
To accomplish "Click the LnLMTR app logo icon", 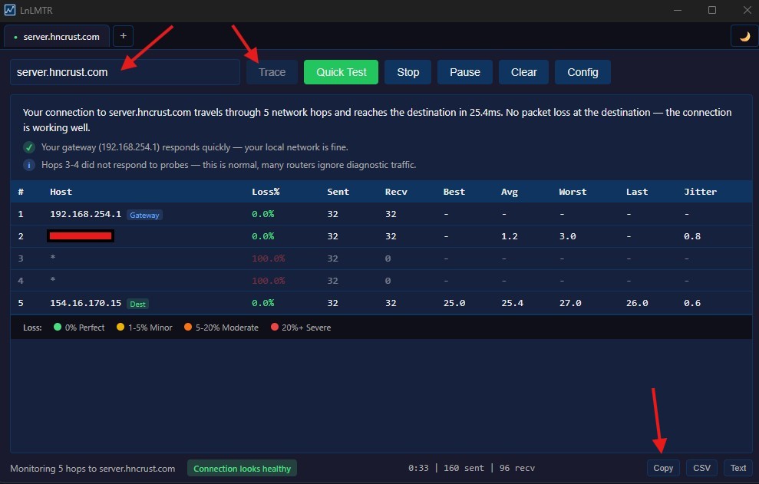I will tap(10, 10).
